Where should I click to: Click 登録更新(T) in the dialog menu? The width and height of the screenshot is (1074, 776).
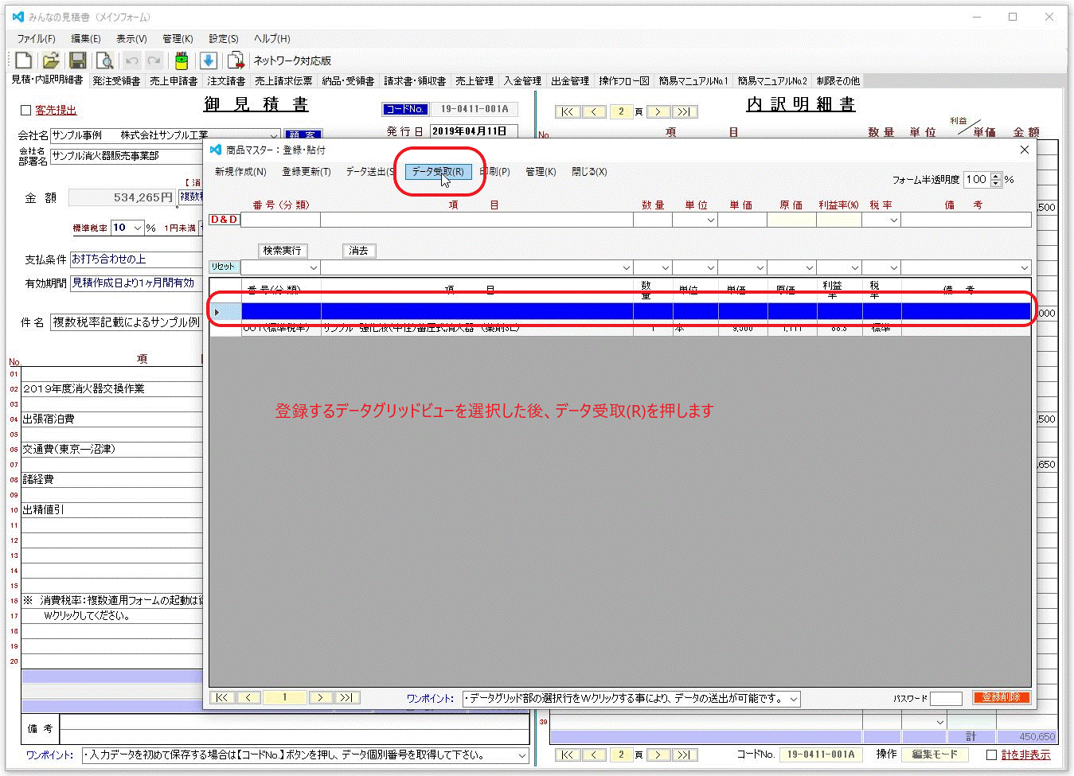click(x=307, y=171)
